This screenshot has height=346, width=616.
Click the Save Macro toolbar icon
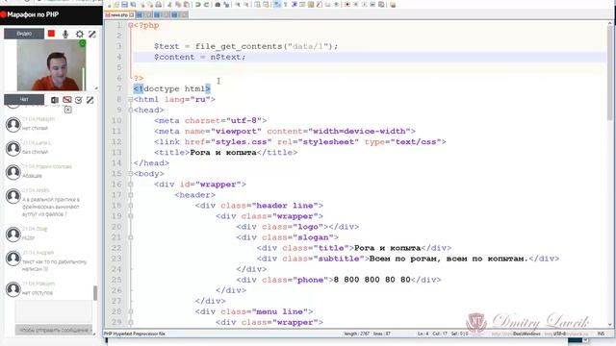click(x=381, y=4)
